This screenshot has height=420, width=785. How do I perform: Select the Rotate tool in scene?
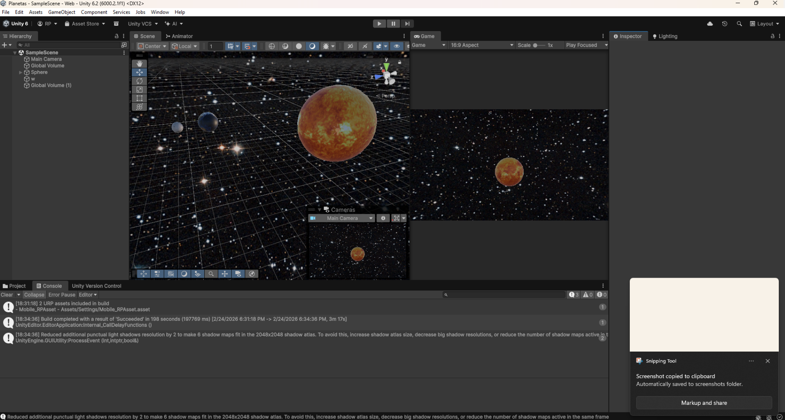[139, 81]
